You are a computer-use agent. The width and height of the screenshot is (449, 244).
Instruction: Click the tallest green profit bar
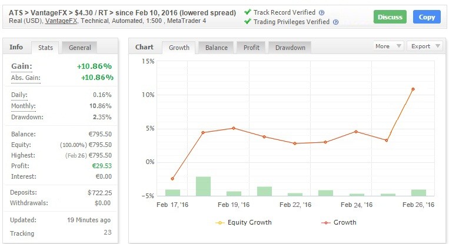pos(203,186)
